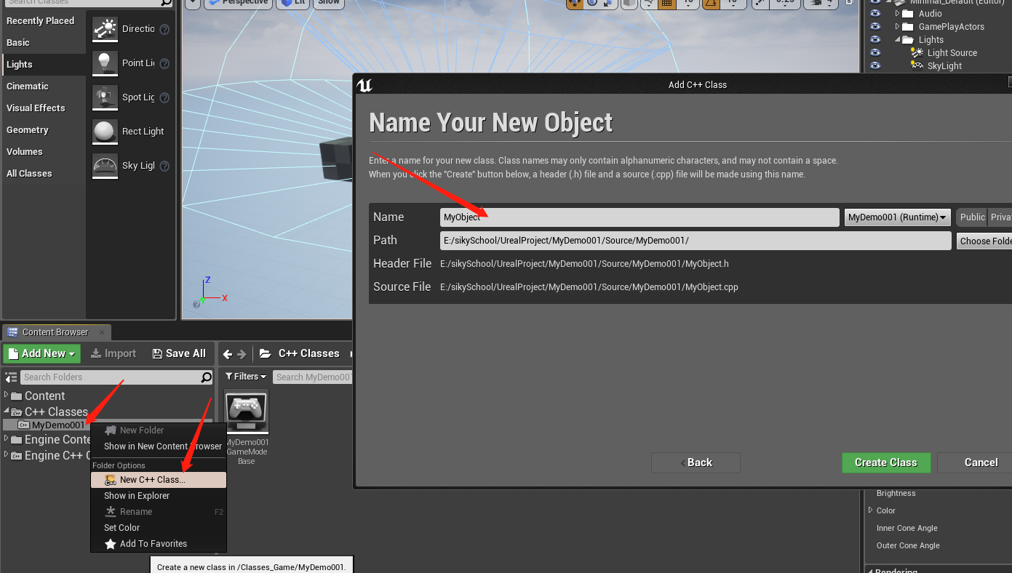
Task: Click the Content Browser back arrow
Action: coord(228,354)
